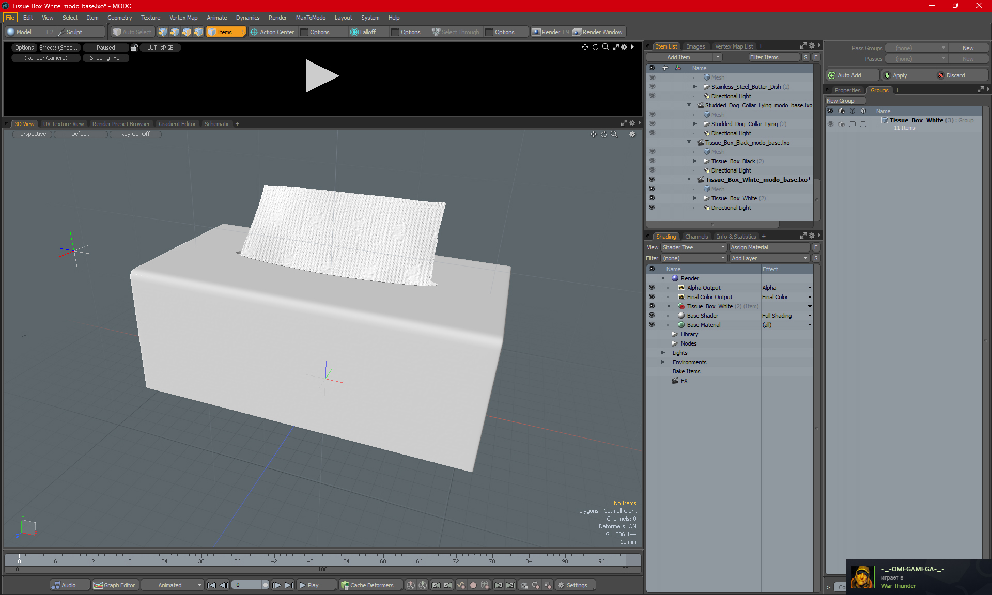992x595 pixels.
Task: Open Add Layer dropdown
Action: pyautogui.click(x=769, y=258)
